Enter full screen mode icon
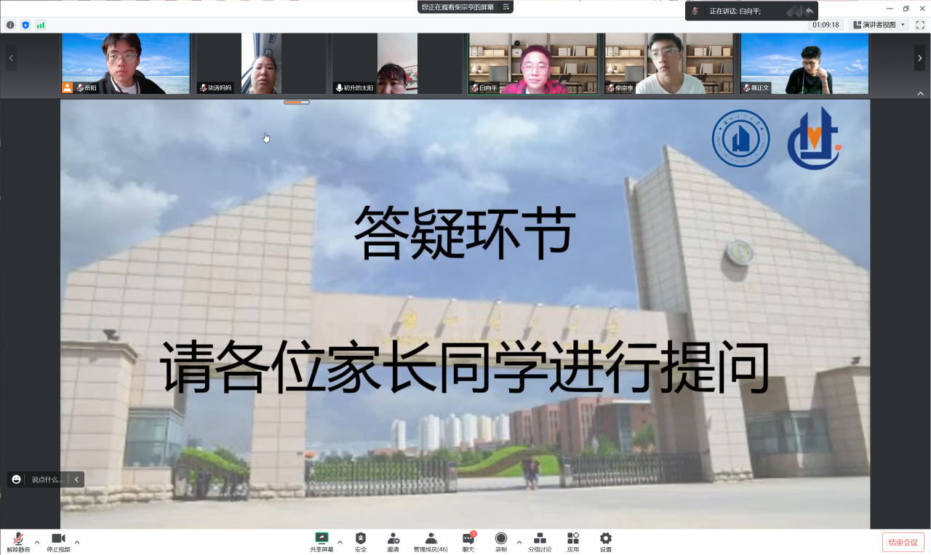Viewport: 931px width, 555px height. [919, 25]
